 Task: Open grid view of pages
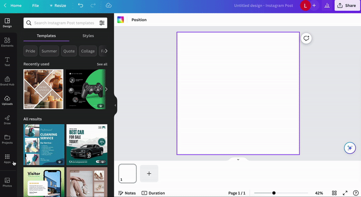click(x=334, y=193)
